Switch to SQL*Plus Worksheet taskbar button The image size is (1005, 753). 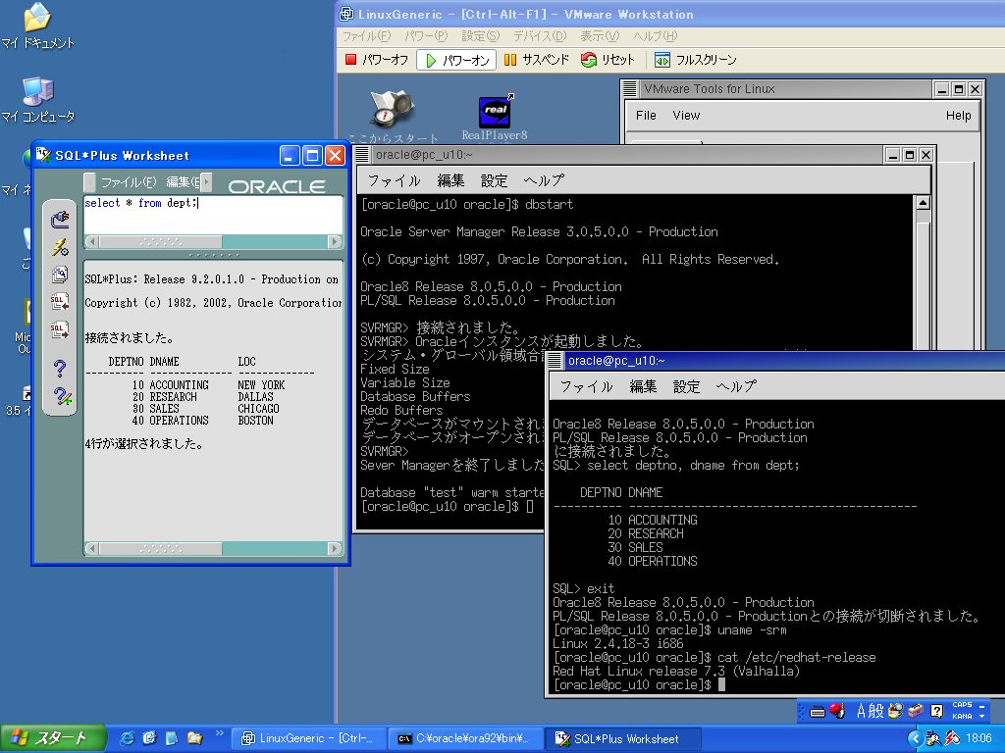[x=624, y=738]
